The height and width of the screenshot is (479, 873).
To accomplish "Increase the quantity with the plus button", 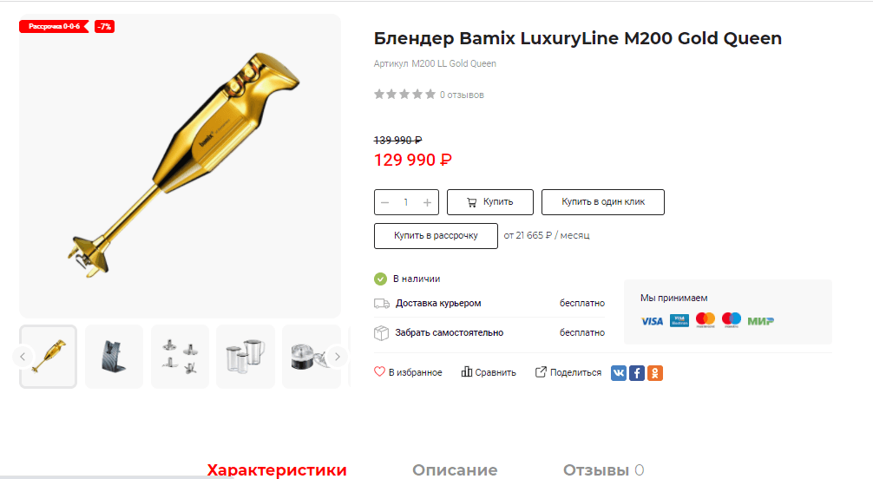I will pyautogui.click(x=427, y=202).
